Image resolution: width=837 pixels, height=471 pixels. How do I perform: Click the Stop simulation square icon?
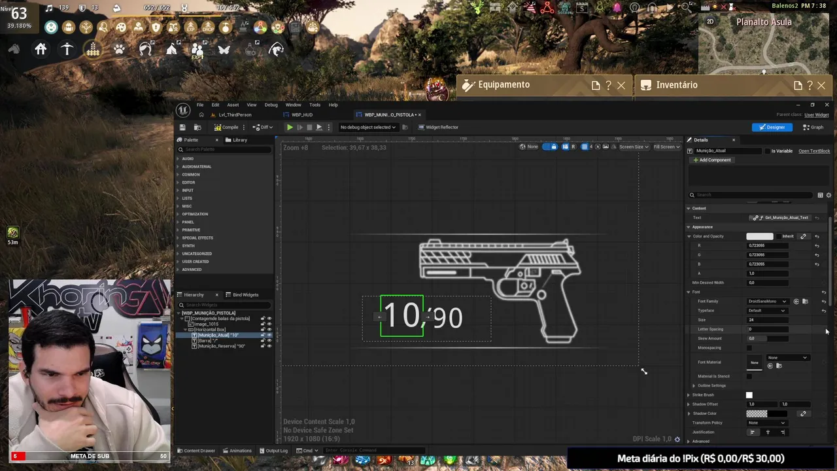pyautogui.click(x=309, y=127)
